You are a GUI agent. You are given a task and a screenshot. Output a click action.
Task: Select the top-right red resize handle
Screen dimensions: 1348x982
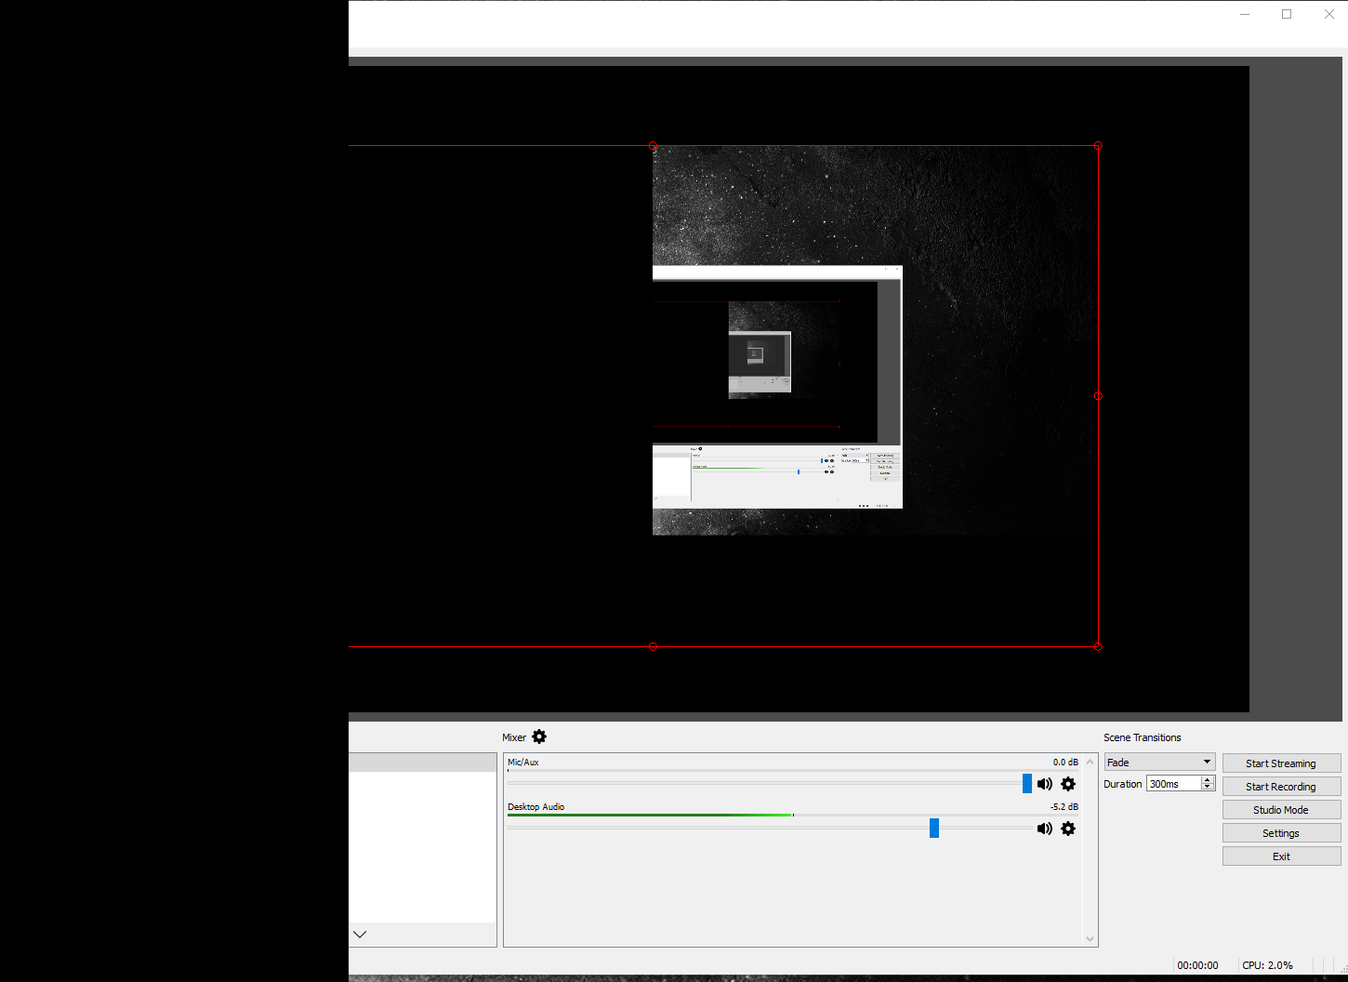1098,146
